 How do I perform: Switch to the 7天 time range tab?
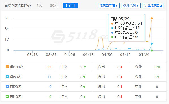pos(39,5)
